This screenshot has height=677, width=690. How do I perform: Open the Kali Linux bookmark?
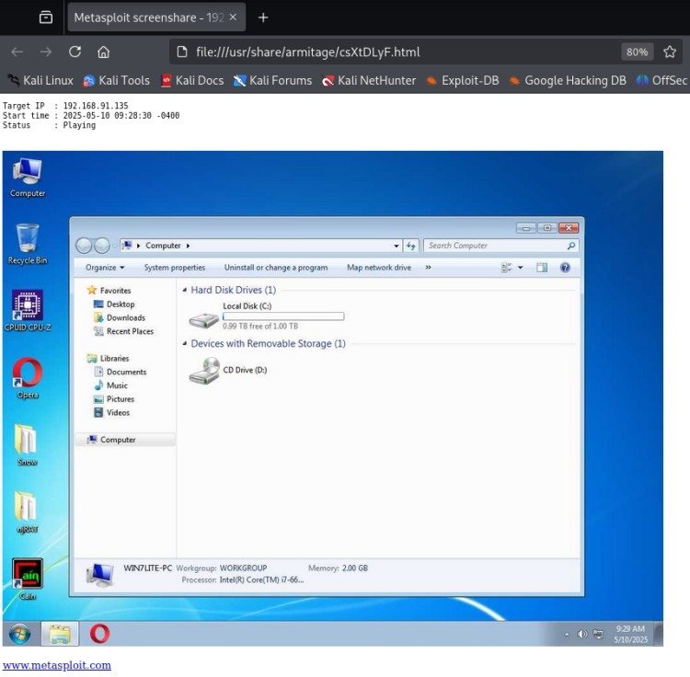coord(40,81)
